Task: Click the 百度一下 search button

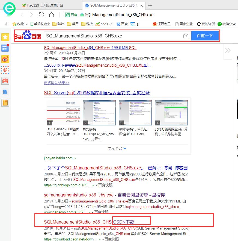Action: point(205,36)
